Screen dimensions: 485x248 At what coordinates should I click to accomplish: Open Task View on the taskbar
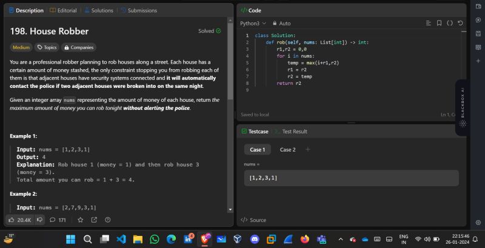[x=104, y=239]
